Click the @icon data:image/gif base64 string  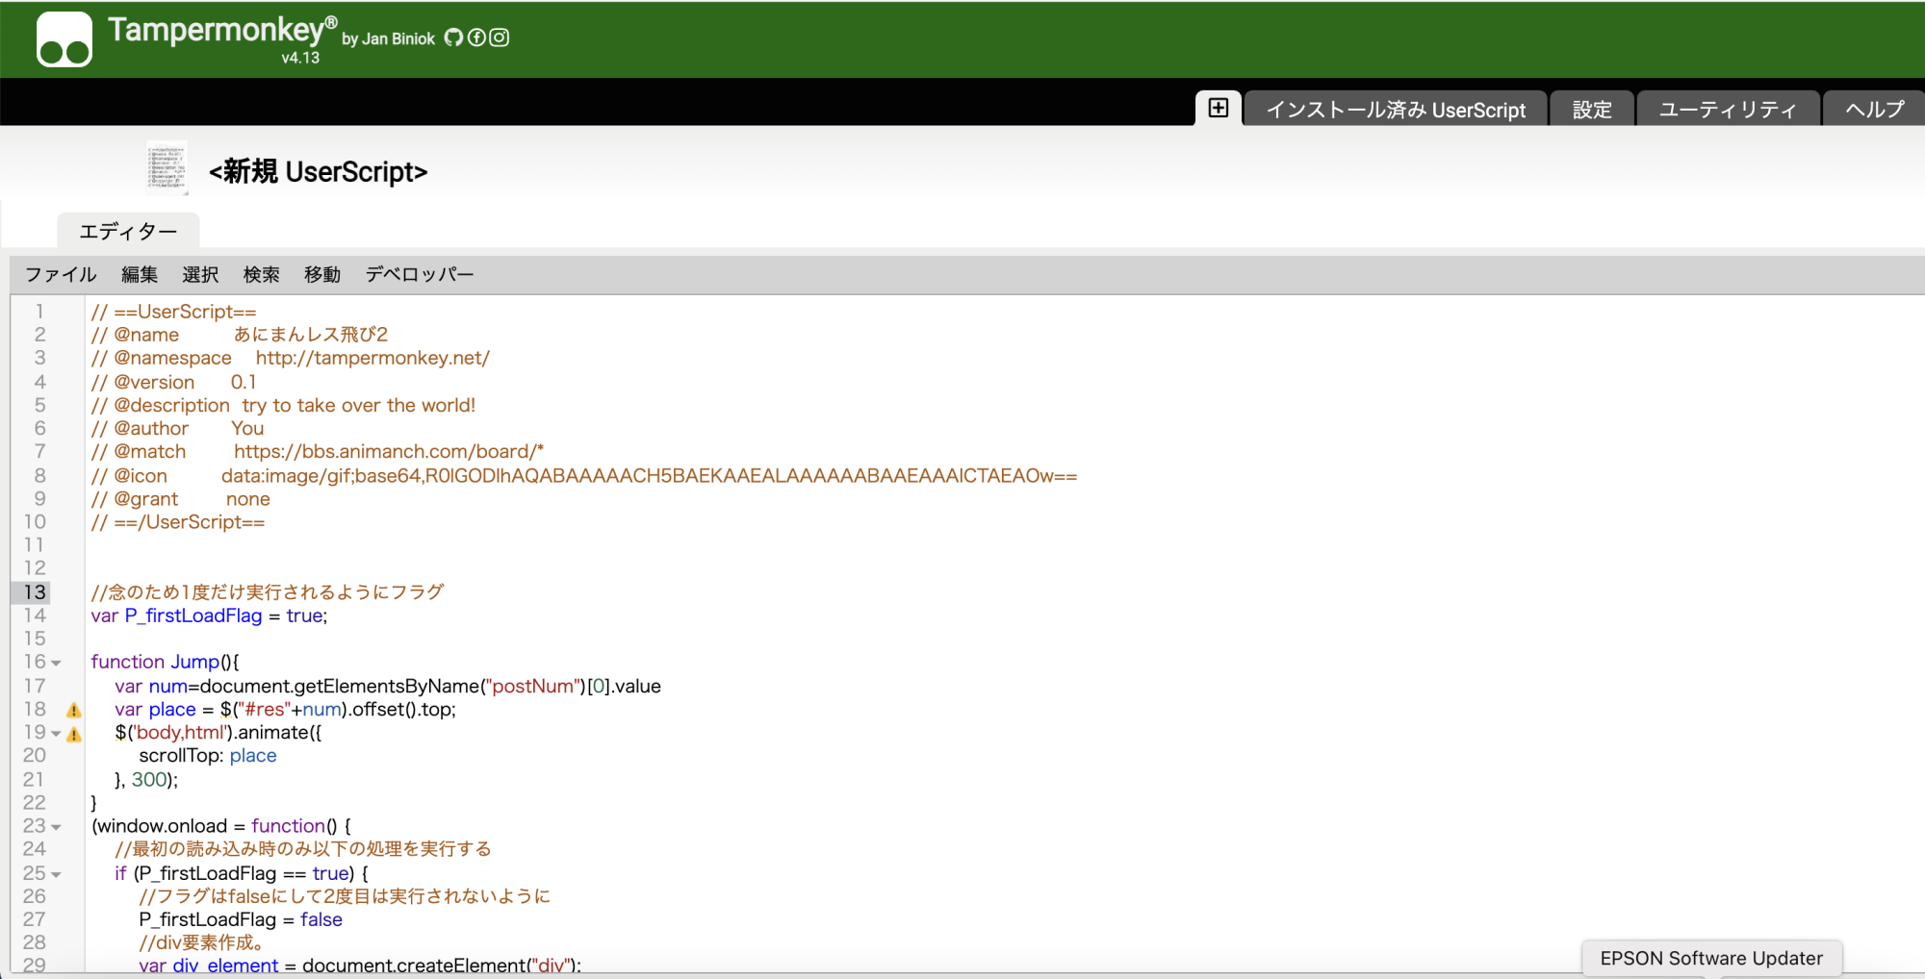click(649, 476)
